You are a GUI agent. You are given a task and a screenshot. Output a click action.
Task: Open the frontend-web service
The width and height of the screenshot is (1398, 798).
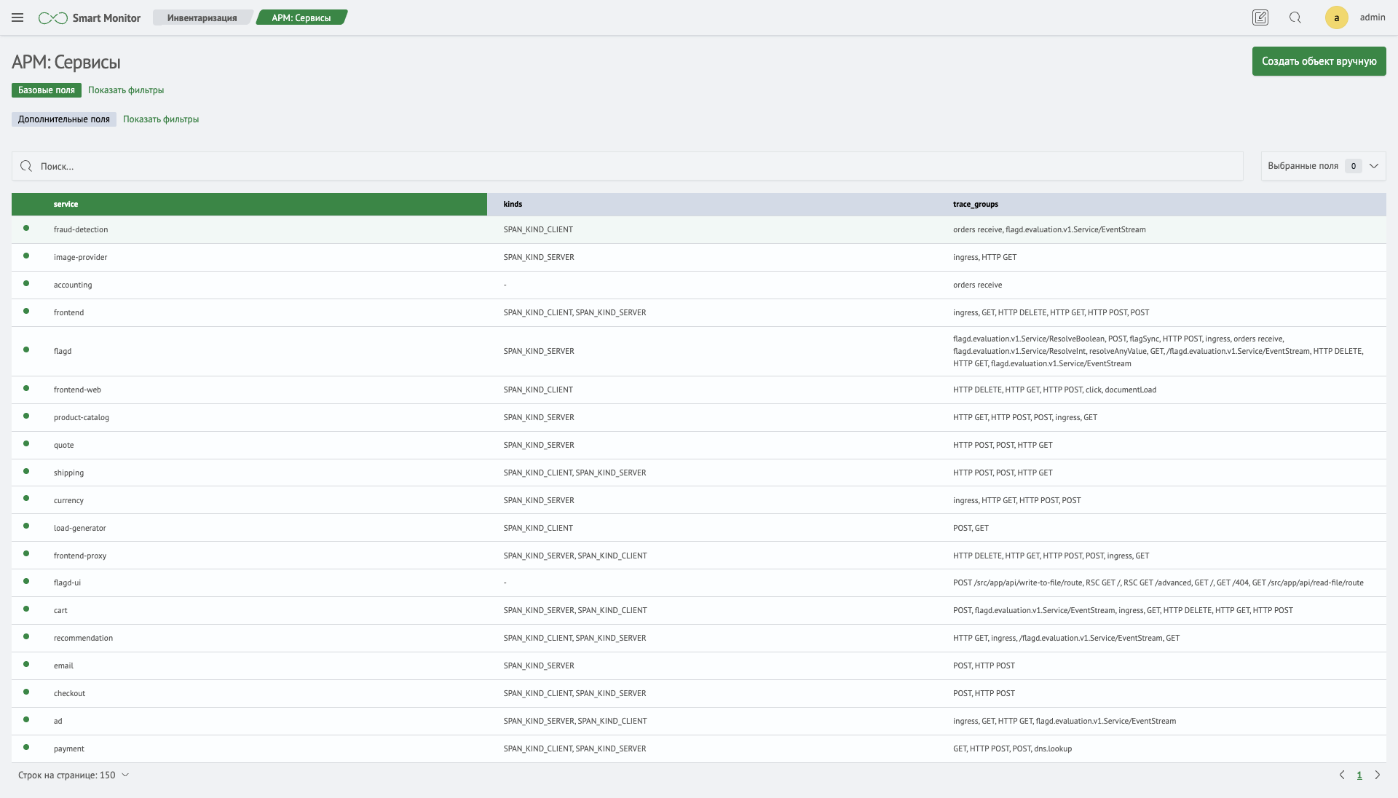pyautogui.click(x=699, y=390)
